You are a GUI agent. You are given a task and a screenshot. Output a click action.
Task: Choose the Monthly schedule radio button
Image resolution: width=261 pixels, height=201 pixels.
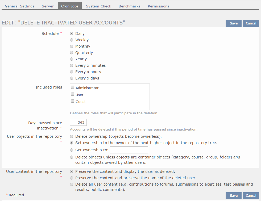click(x=72, y=46)
